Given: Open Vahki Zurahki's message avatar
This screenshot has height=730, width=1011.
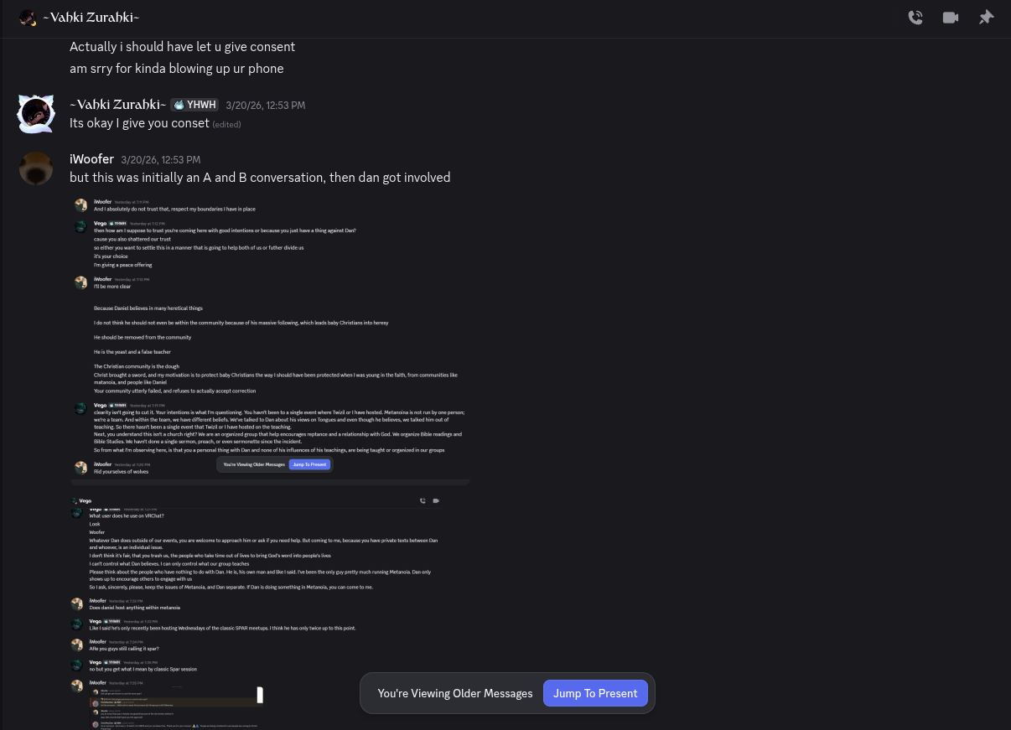Looking at the screenshot, I should pos(36,113).
